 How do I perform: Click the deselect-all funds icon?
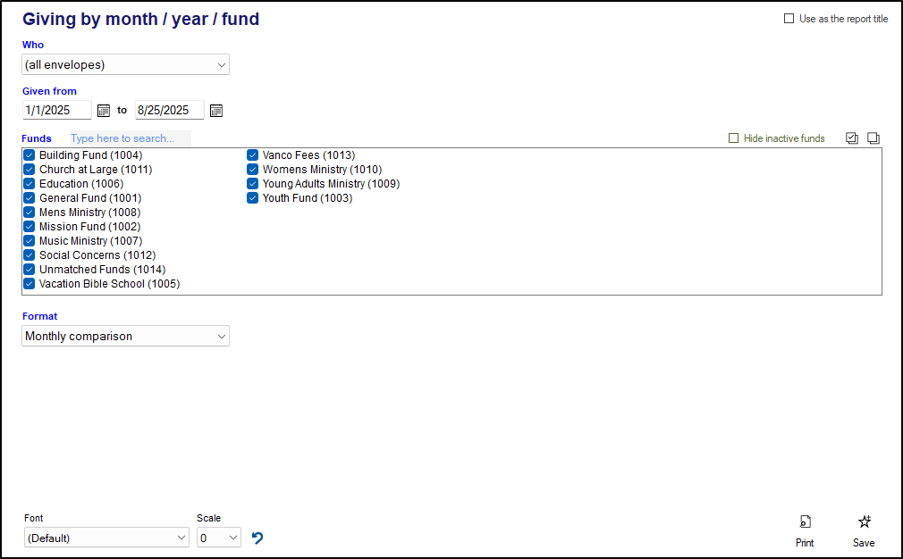coord(873,138)
